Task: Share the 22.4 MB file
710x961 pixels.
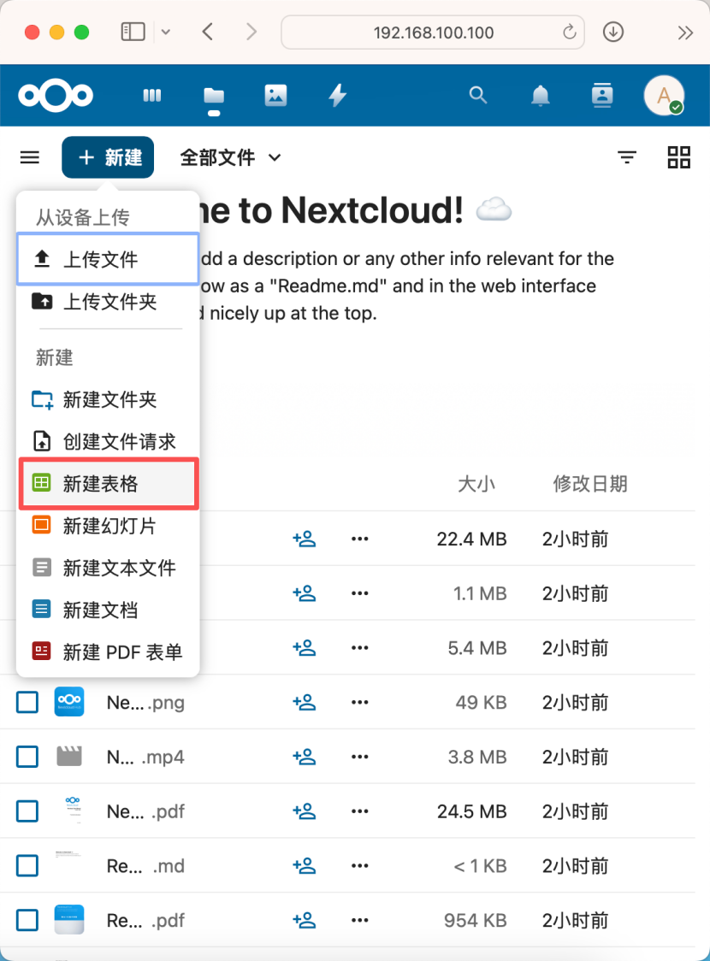Action: 305,539
